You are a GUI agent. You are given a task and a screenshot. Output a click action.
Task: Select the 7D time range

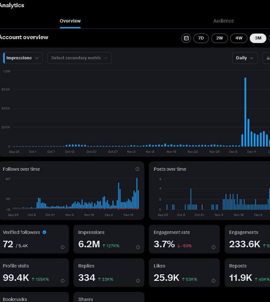(201, 38)
